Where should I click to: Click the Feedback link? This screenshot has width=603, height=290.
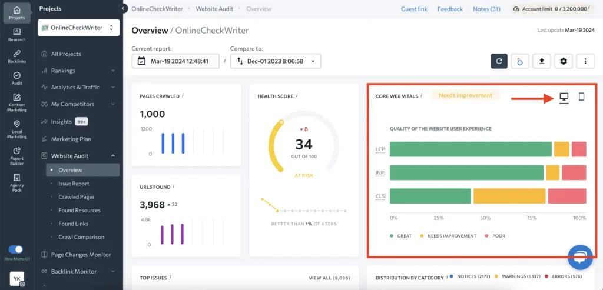pos(450,9)
